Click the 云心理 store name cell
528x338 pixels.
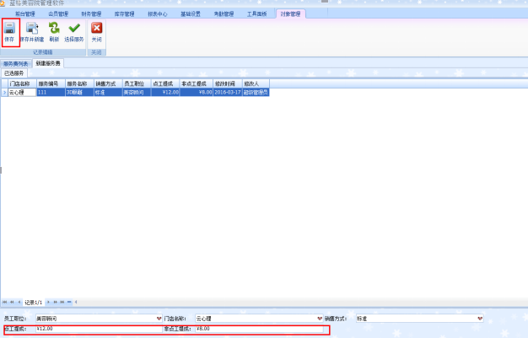22,92
